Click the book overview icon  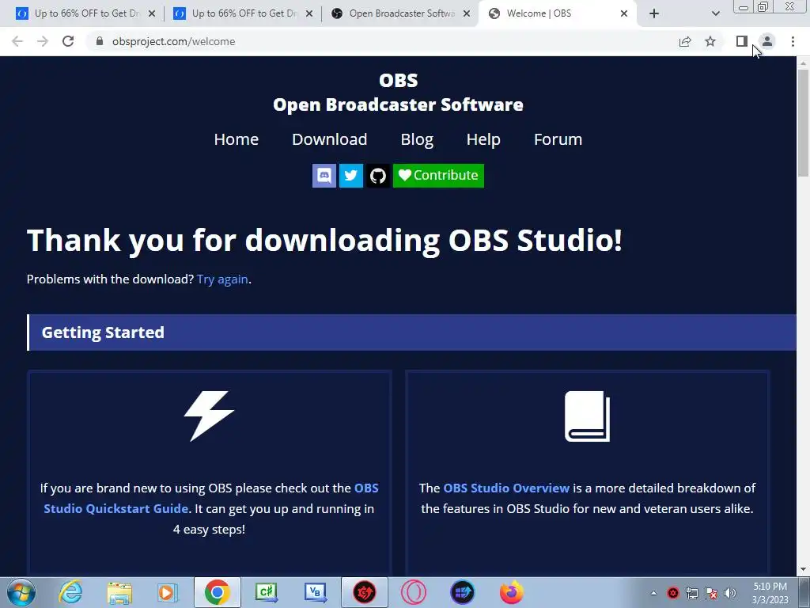click(588, 416)
